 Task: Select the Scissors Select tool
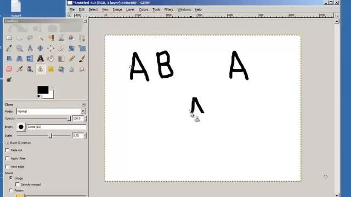coord(61,38)
